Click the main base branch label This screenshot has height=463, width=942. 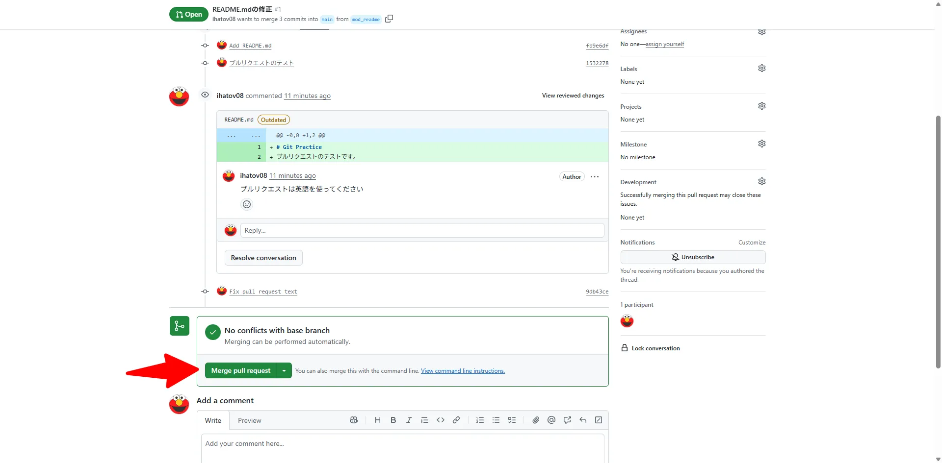point(327,20)
